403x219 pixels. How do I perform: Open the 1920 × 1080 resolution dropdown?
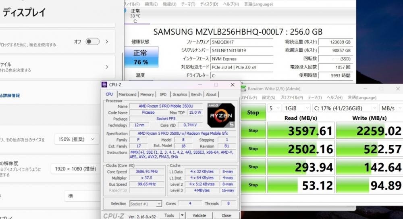pyautogui.click(x=75, y=169)
